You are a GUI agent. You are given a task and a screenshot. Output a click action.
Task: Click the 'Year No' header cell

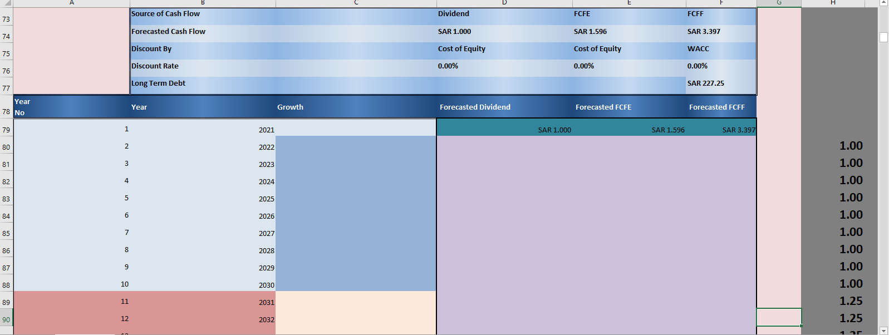click(71, 107)
